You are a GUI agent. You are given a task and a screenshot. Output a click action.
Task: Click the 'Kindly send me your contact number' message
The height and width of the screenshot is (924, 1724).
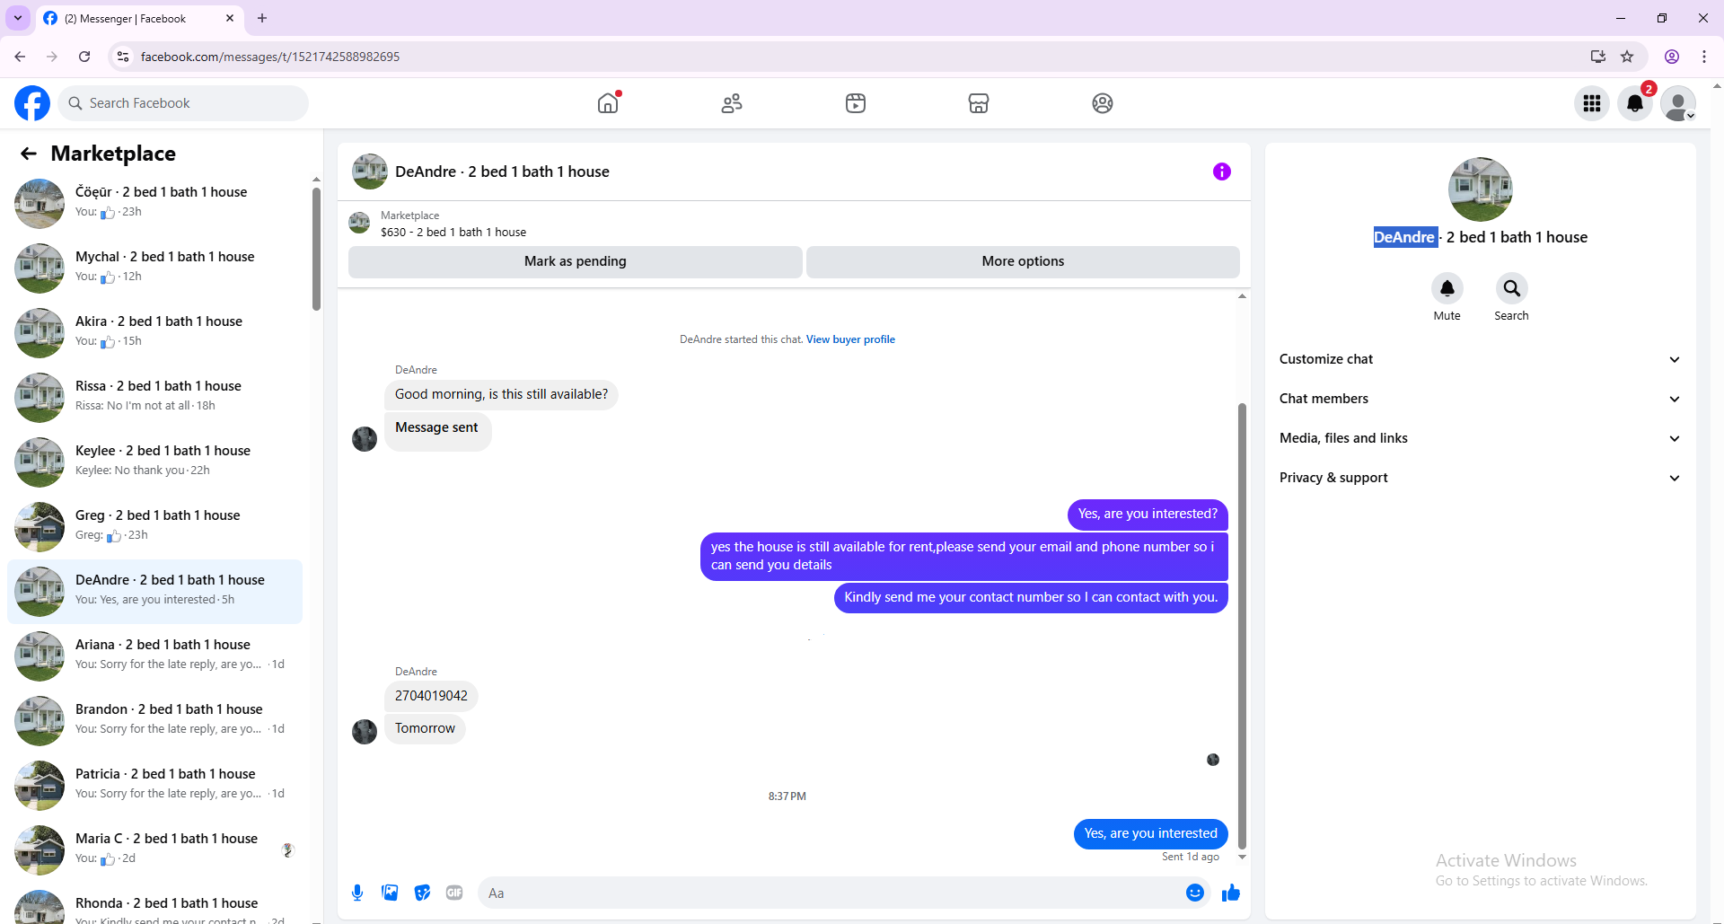point(1031,597)
